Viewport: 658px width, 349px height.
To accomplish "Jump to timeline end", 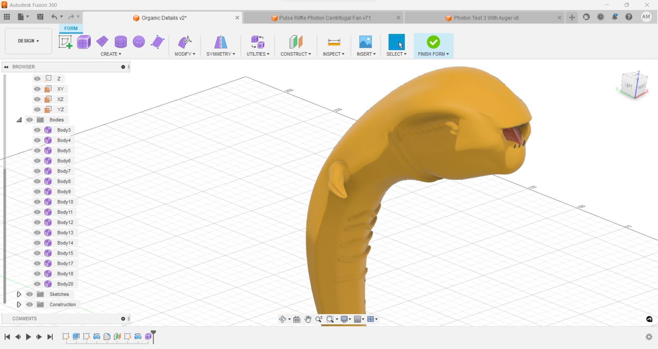I will pos(50,337).
